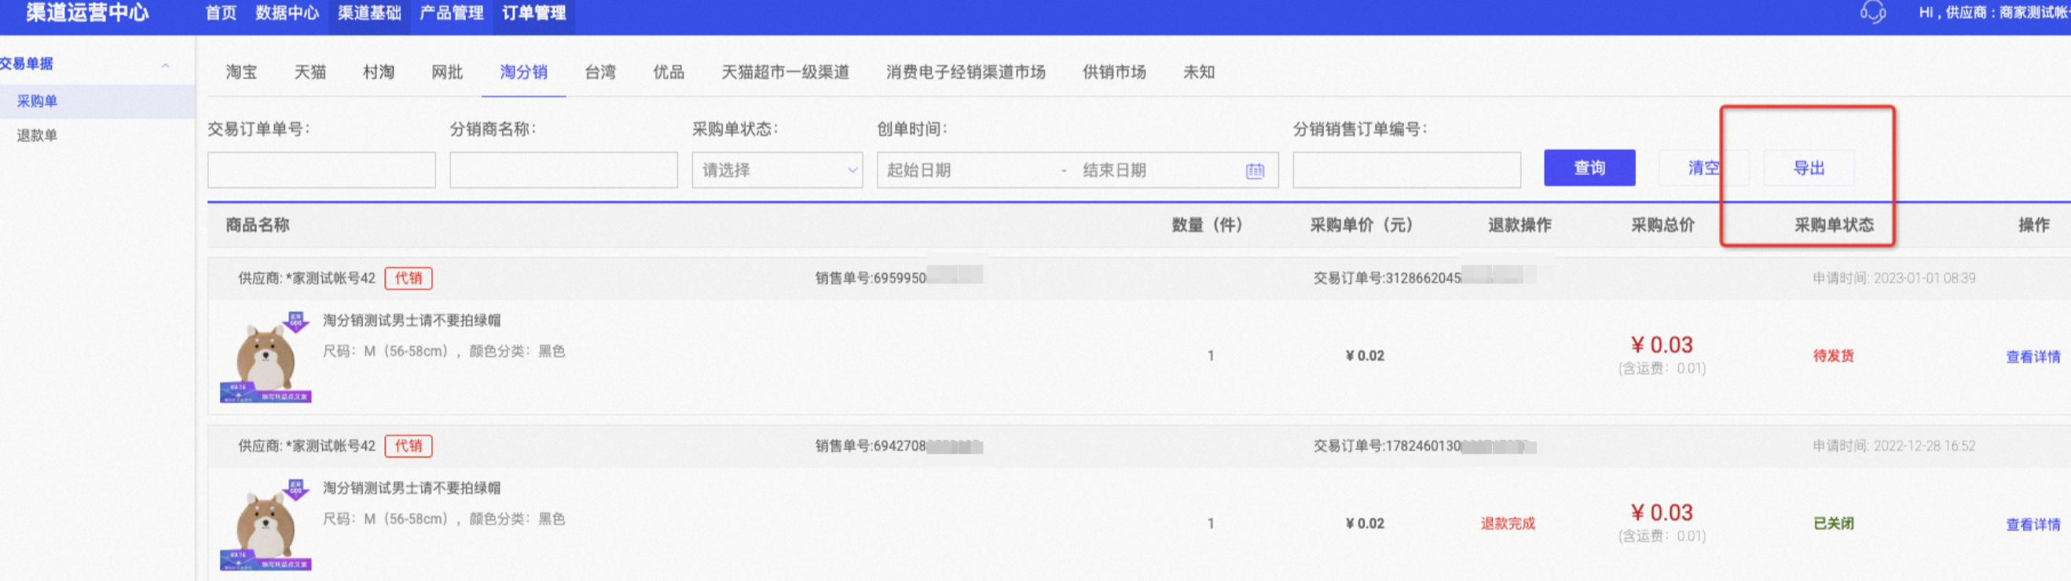2071x581 pixels.
Task: Switch to 消费电子经销渠道市场 tab
Action: [966, 72]
